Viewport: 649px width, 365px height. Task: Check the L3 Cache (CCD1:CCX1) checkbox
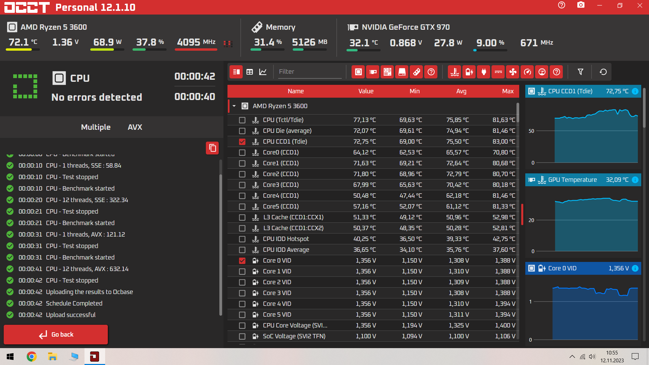click(242, 217)
